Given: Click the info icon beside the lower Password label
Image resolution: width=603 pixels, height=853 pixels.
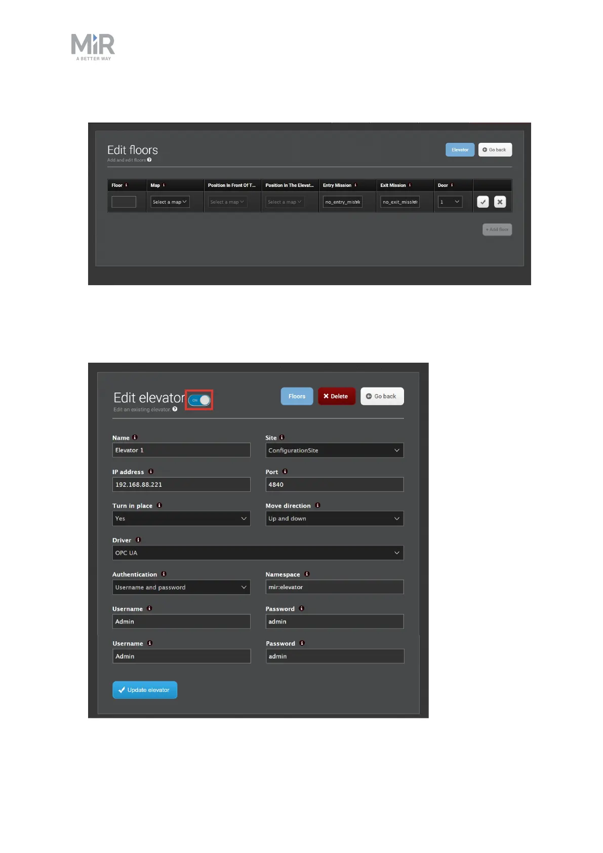Looking at the screenshot, I should [302, 643].
